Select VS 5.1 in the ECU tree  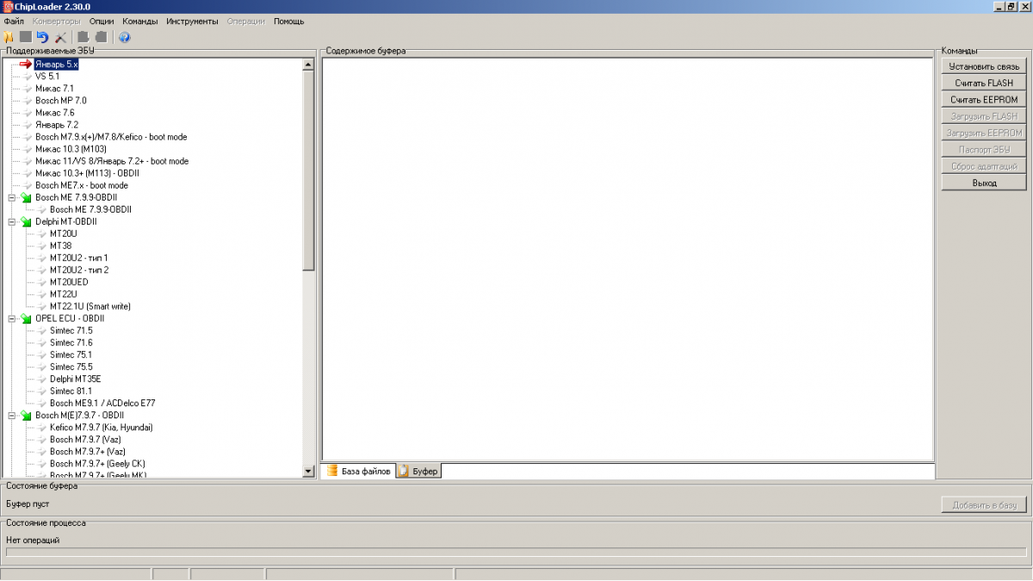47,76
